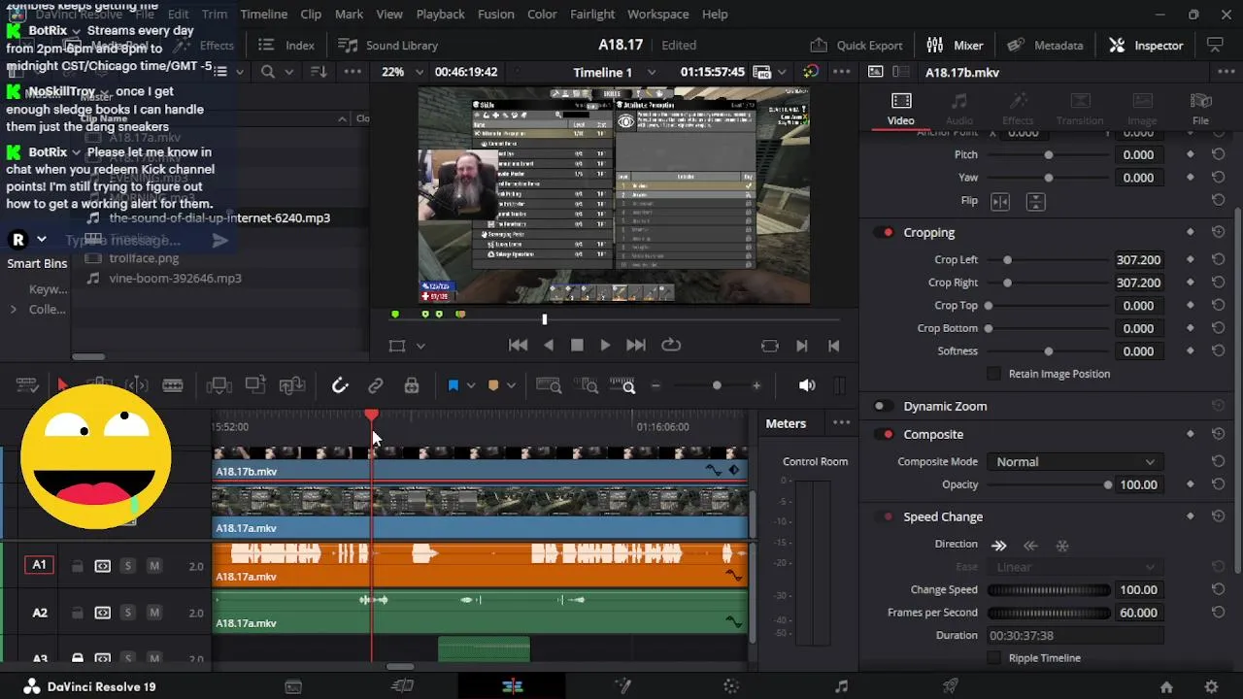This screenshot has width=1243, height=699.
Task: Open the 22% viewer zoom dropdown
Action: [402, 72]
